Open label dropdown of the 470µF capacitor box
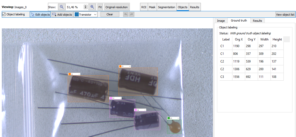This screenshot has width=296, height=137. click(x=79, y=74)
